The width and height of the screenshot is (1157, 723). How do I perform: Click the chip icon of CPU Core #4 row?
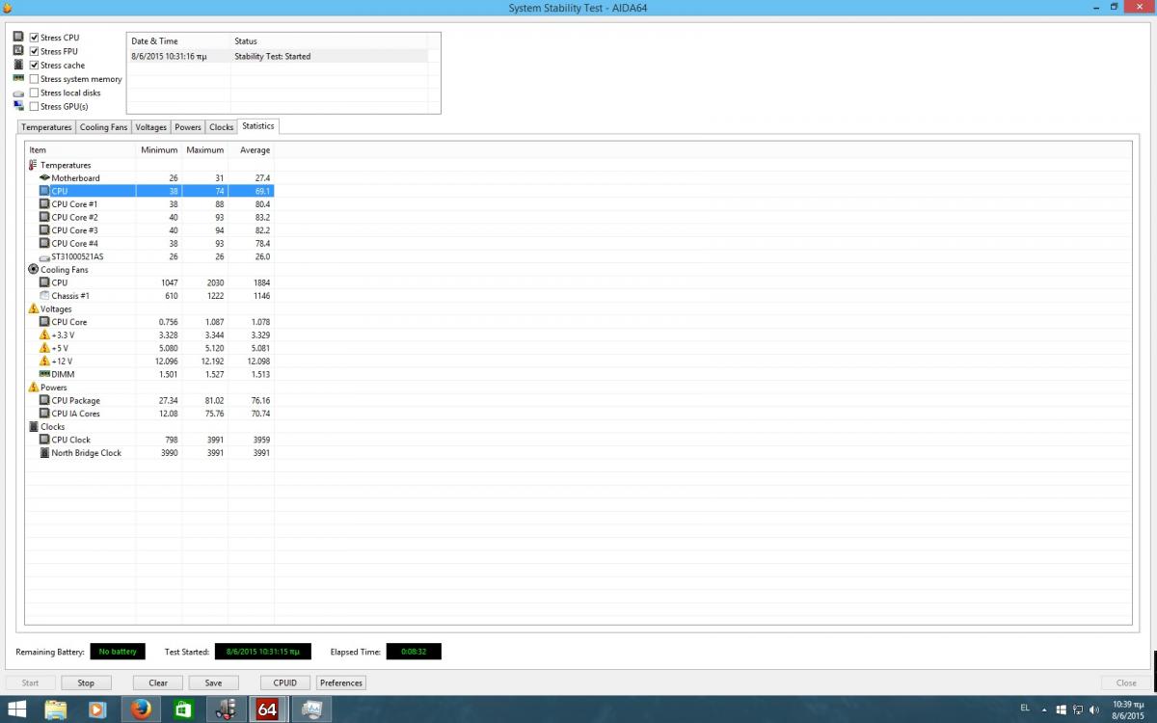(x=44, y=243)
